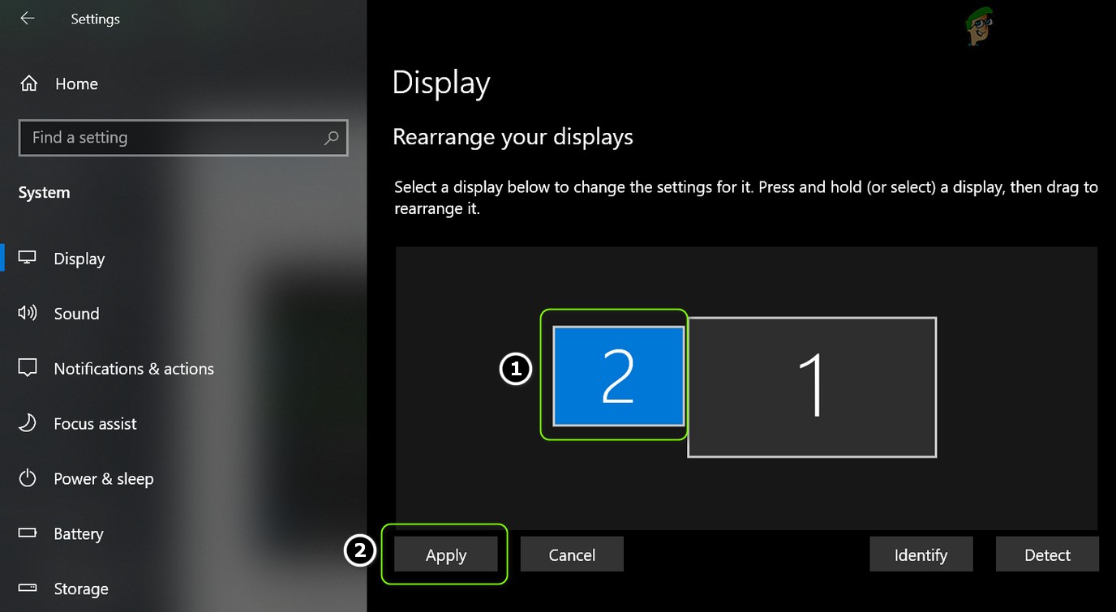
Task: Open Sound settings from sidebar
Action: (76, 313)
